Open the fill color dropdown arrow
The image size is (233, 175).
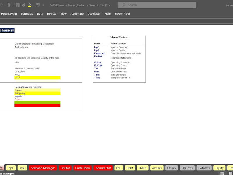coord(33,5)
